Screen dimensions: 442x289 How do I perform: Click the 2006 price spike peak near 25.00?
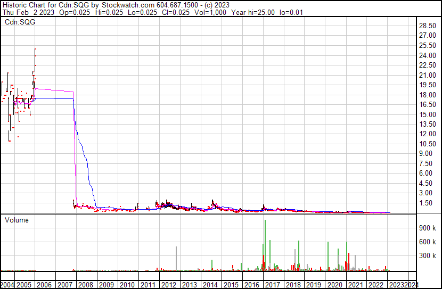point(35,49)
